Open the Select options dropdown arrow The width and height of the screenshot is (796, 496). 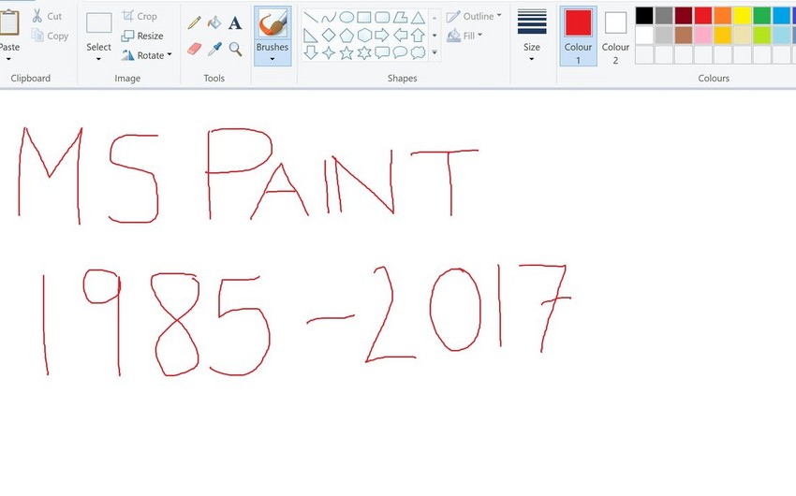98,59
